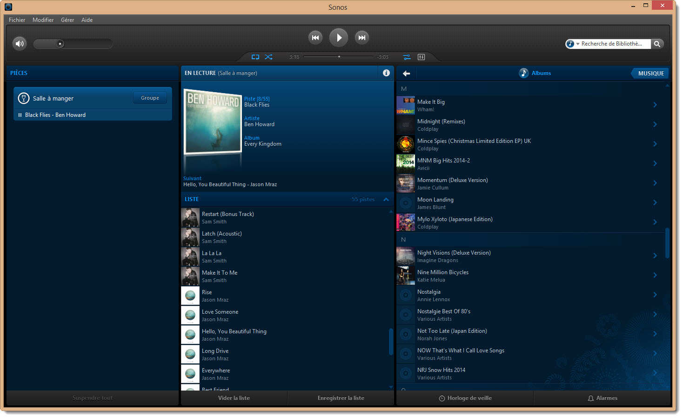The height and width of the screenshot is (418, 683).
Task: Toggle repeat mode
Action: (x=255, y=57)
